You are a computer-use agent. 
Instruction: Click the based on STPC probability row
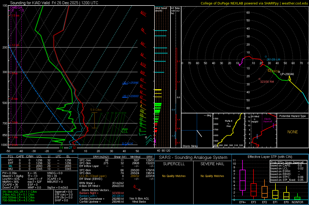[x=287, y=177]
